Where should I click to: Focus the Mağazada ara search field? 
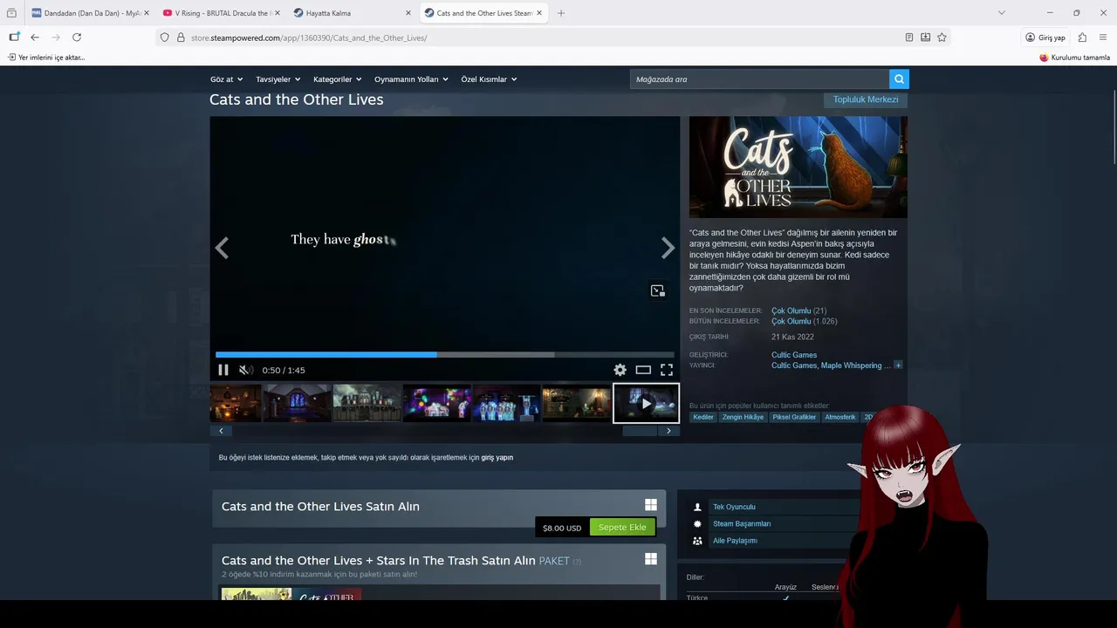tap(759, 79)
